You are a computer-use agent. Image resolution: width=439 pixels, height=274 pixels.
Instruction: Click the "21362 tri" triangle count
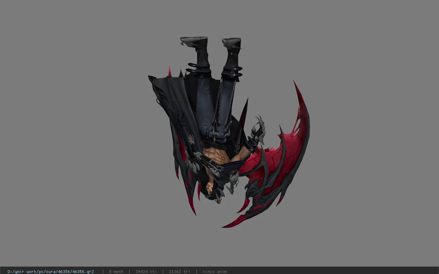coord(179,272)
